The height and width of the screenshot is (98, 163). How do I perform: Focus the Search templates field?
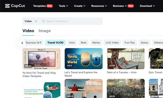pyautogui.click(x=71, y=21)
